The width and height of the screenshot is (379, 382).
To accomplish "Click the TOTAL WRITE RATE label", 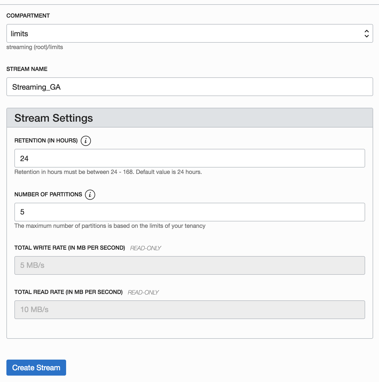I will tap(70, 248).
